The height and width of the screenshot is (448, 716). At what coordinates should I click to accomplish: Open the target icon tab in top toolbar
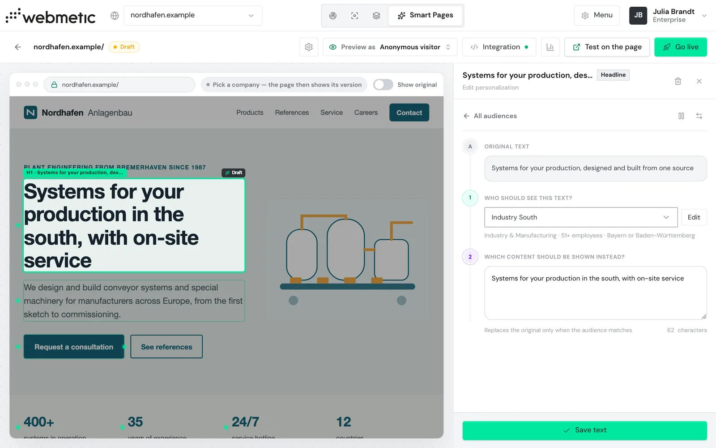point(333,16)
